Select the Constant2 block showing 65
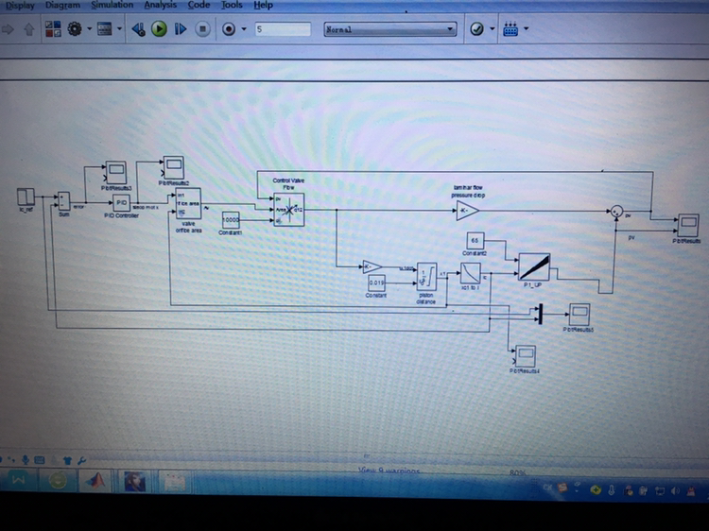The image size is (709, 531). click(x=475, y=240)
